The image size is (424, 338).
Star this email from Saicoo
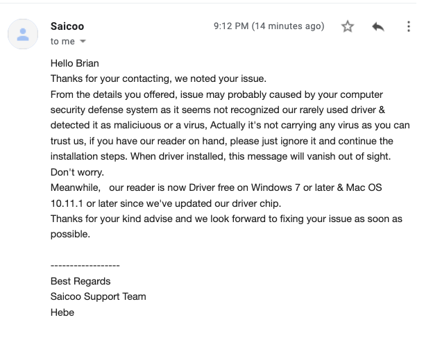tap(348, 27)
